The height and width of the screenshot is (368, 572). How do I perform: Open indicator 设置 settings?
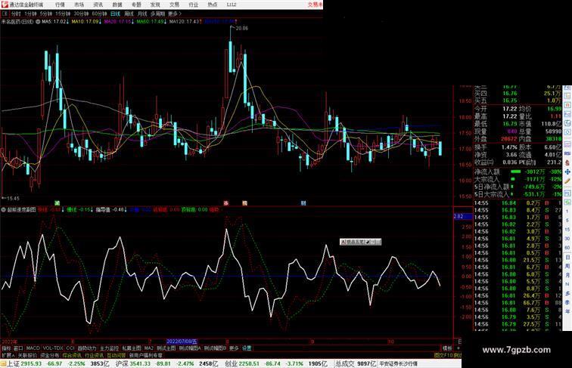tap(247, 348)
